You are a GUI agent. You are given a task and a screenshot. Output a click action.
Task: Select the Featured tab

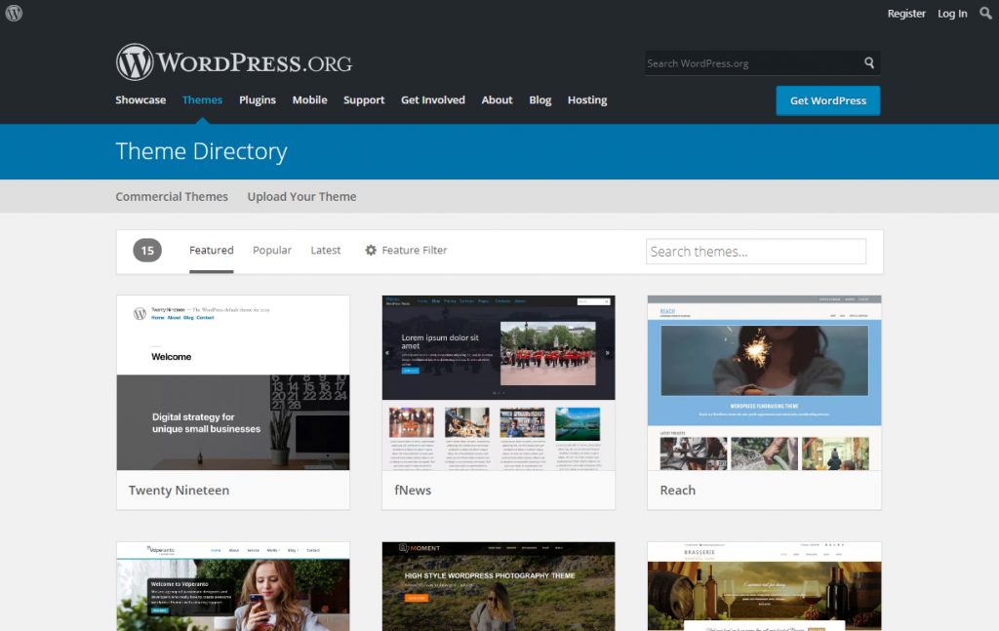(x=211, y=250)
